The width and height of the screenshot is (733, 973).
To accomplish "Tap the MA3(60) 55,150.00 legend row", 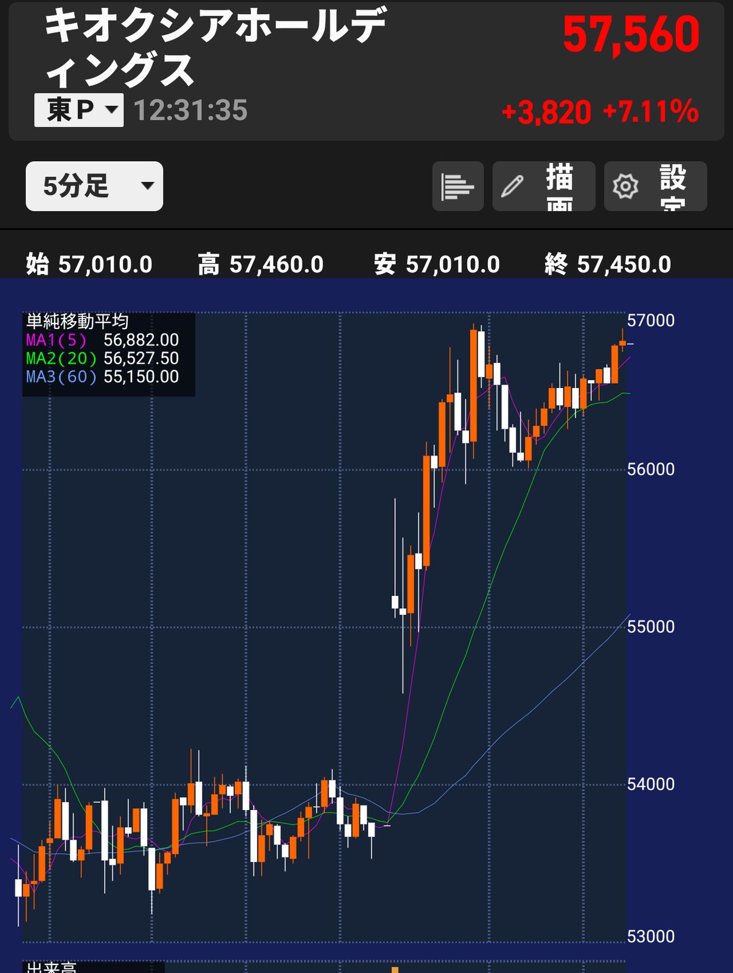I will pyautogui.click(x=102, y=376).
